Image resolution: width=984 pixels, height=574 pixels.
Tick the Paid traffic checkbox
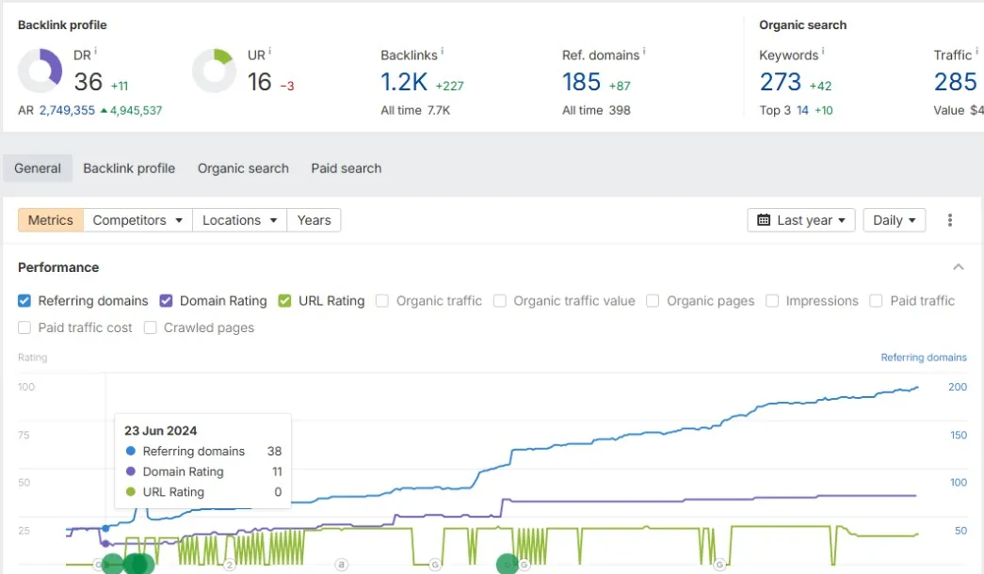pyautogui.click(x=876, y=301)
